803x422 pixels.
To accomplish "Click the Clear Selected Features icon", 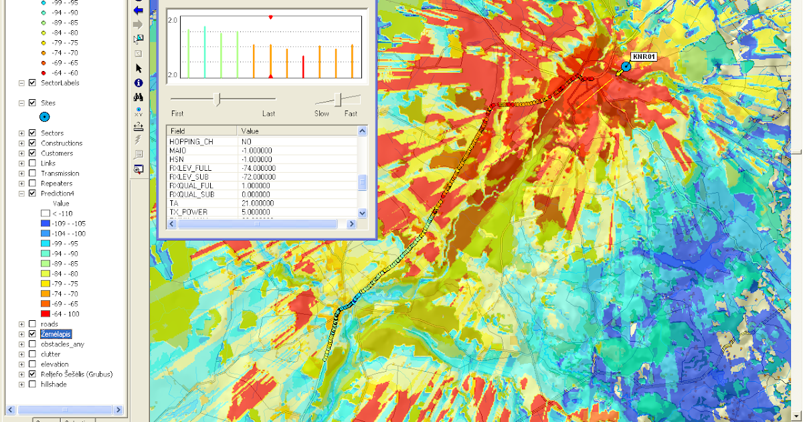I will [139, 53].
